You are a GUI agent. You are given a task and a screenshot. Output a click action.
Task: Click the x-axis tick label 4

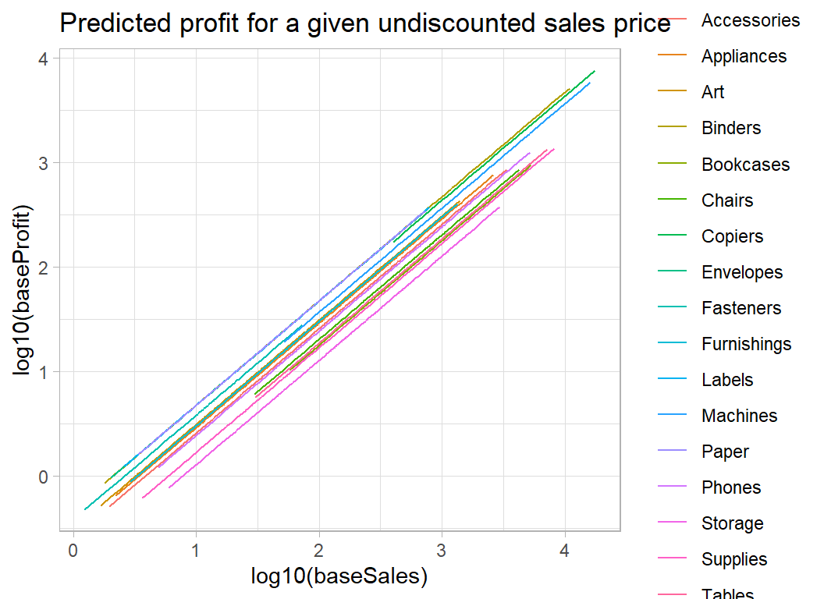click(x=563, y=549)
